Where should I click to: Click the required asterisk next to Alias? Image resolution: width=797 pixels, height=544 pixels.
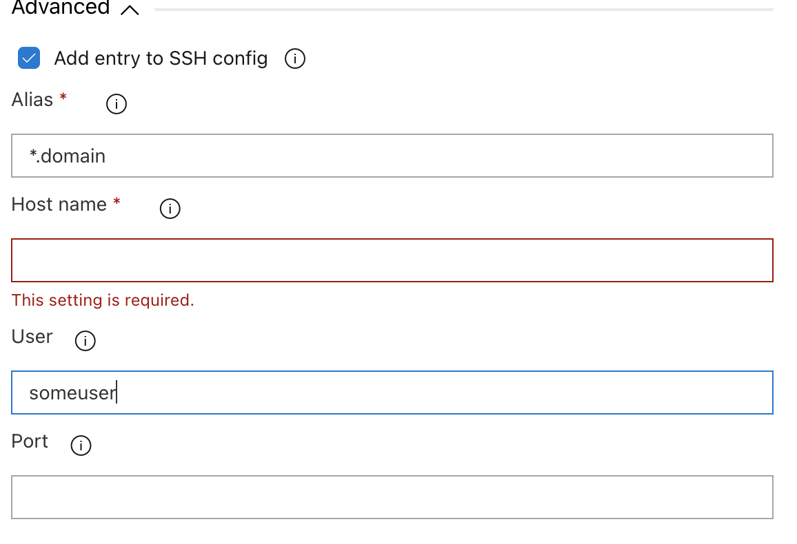click(61, 97)
